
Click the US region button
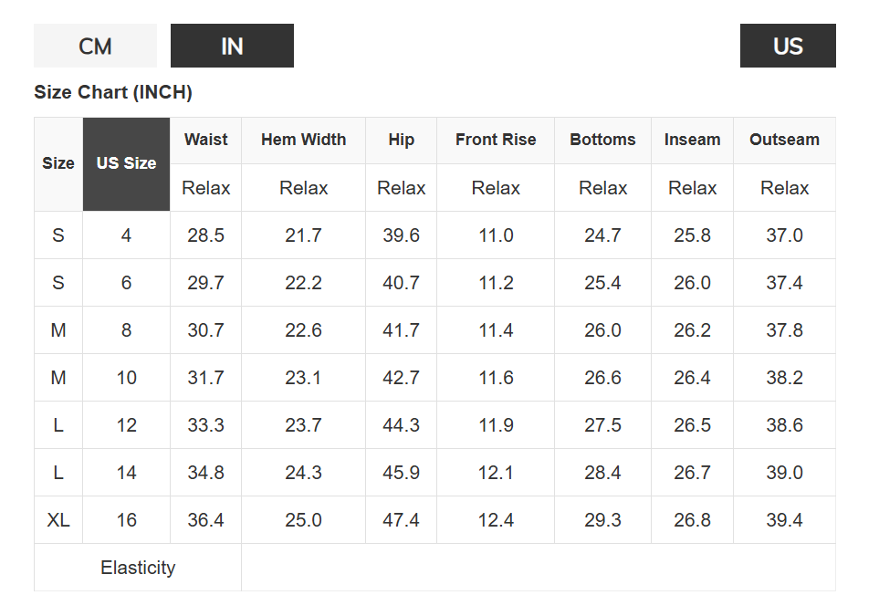click(x=787, y=46)
